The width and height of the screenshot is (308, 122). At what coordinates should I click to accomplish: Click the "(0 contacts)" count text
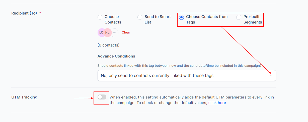108,45
